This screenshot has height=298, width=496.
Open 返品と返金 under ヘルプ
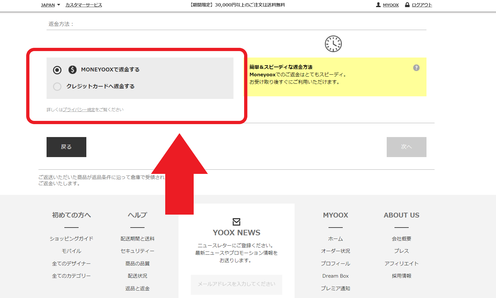(x=137, y=288)
